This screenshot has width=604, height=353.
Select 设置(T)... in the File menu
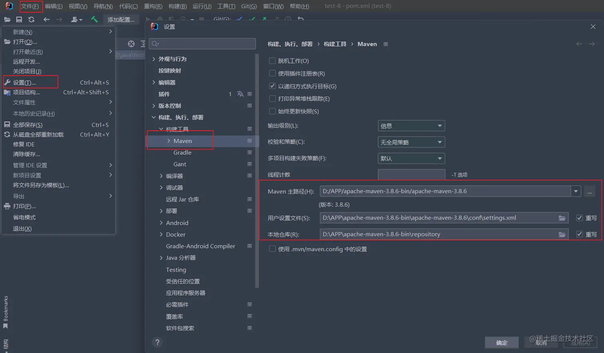click(59, 82)
